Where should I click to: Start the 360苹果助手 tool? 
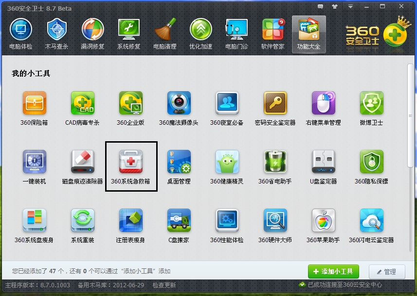tap(324, 221)
